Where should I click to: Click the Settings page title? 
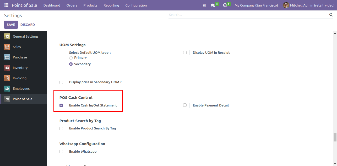click(x=13, y=16)
